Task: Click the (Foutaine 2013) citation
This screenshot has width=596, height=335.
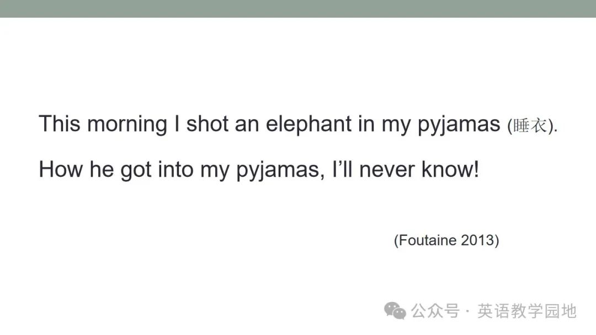Action: tap(446, 241)
